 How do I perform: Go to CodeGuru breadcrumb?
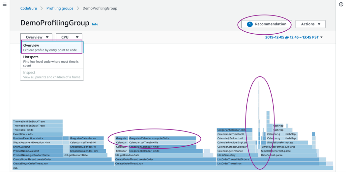tap(29, 8)
